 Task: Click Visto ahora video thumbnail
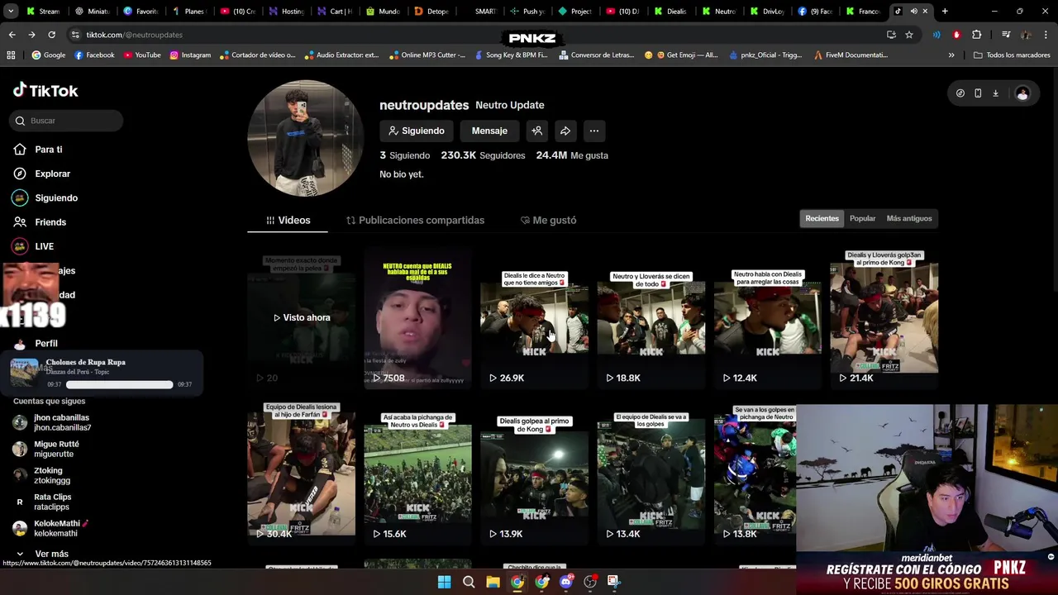pyautogui.click(x=301, y=317)
